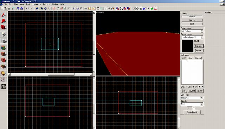Screen dimensions: 225x129
Task: Select the red Camera tool
Action: [x=4, y=27]
